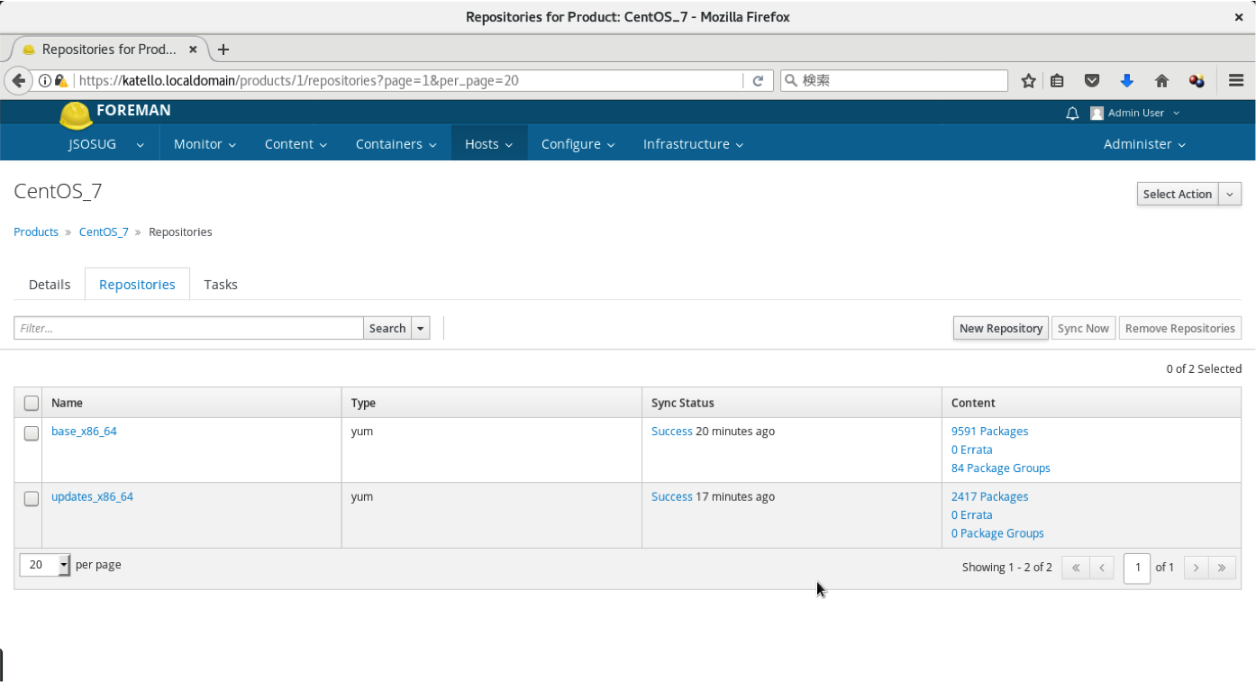Open Success status link for base_x86_64
The width and height of the screenshot is (1256, 682).
672,431
